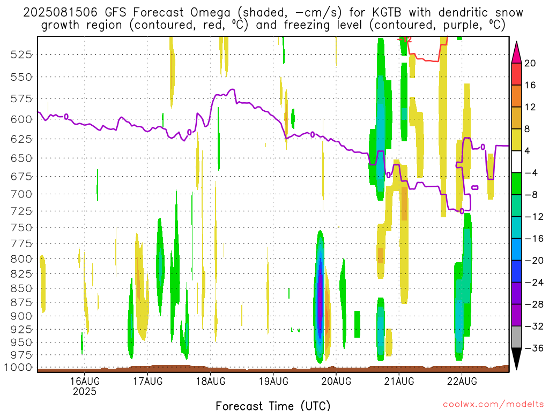Screen dimensions: 549x411
Task: Click the 21AUG date axis label
Action: [x=399, y=381]
